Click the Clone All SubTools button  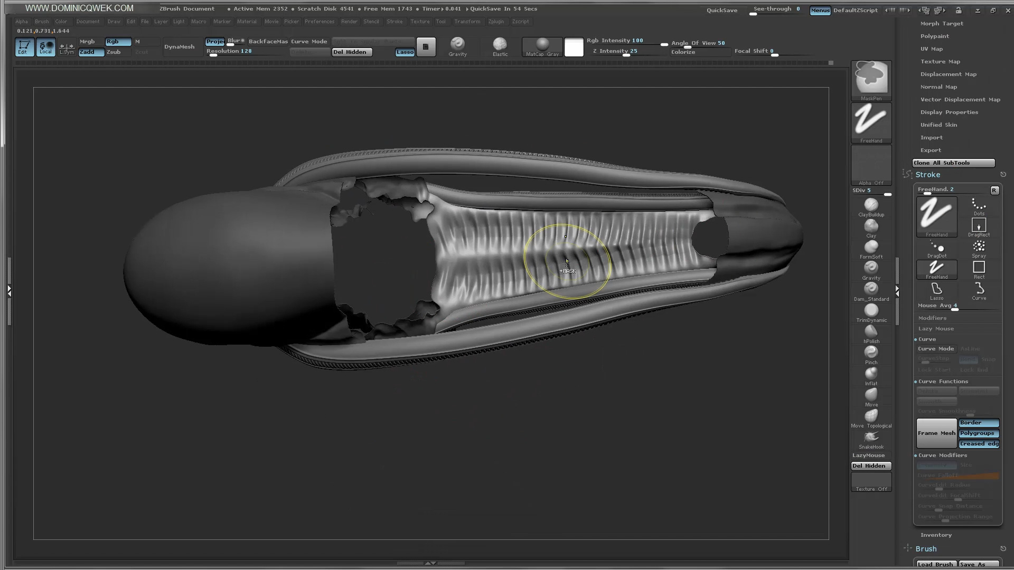pyautogui.click(x=953, y=163)
